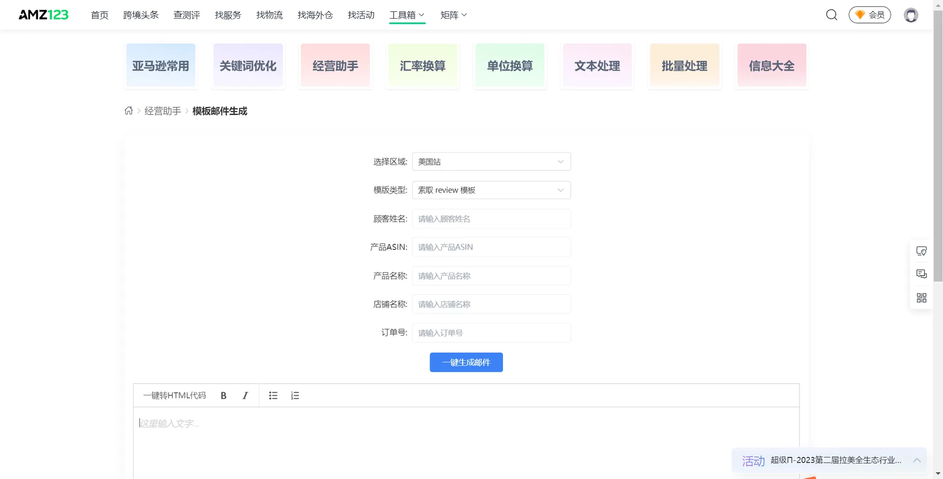Screen dimensions: 943x479
Task: Focus the 订单号 input field
Action: [491, 333]
